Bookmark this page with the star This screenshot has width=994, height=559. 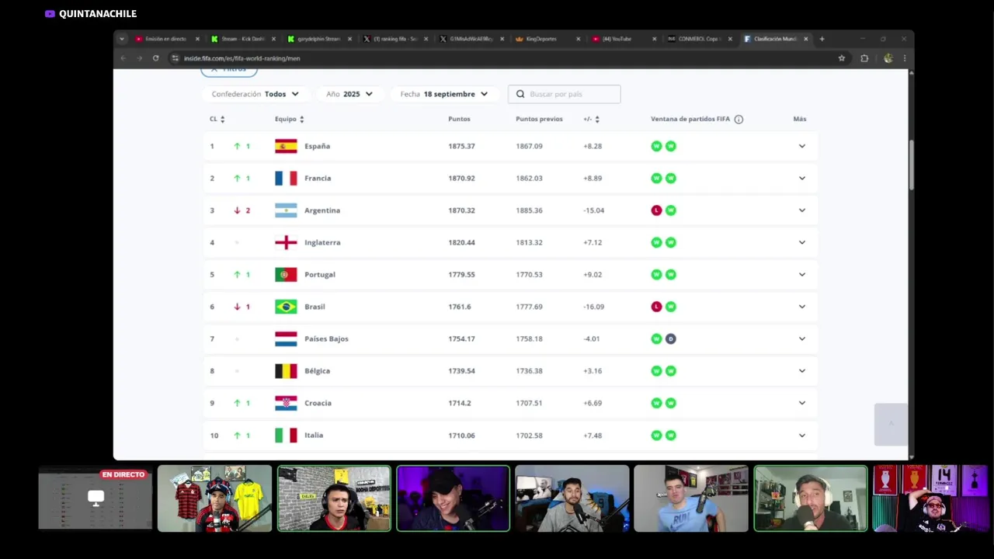[842, 58]
